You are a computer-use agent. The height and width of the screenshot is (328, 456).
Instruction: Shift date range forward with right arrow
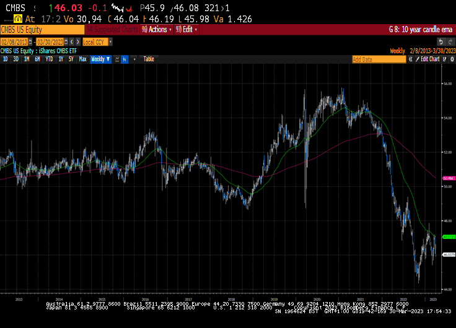(x=77, y=42)
